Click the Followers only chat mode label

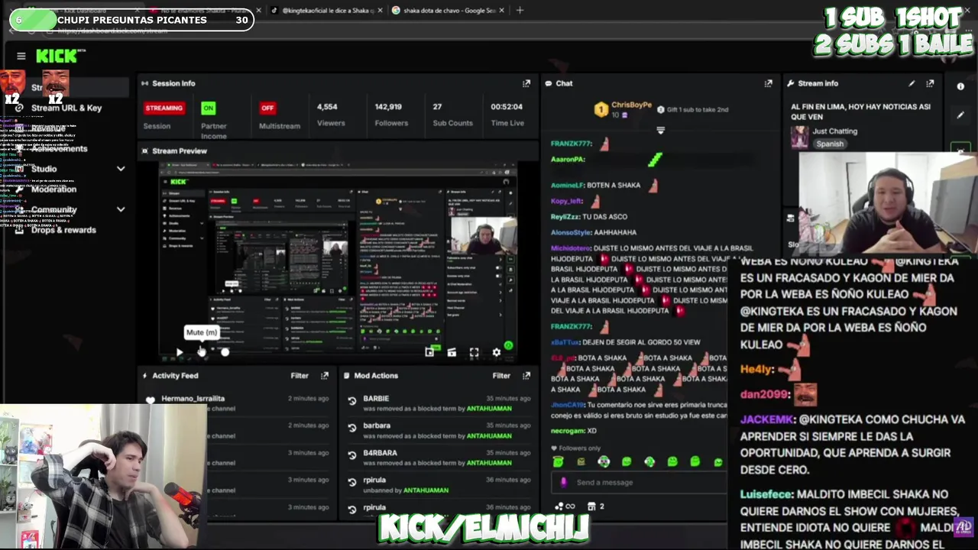point(579,448)
